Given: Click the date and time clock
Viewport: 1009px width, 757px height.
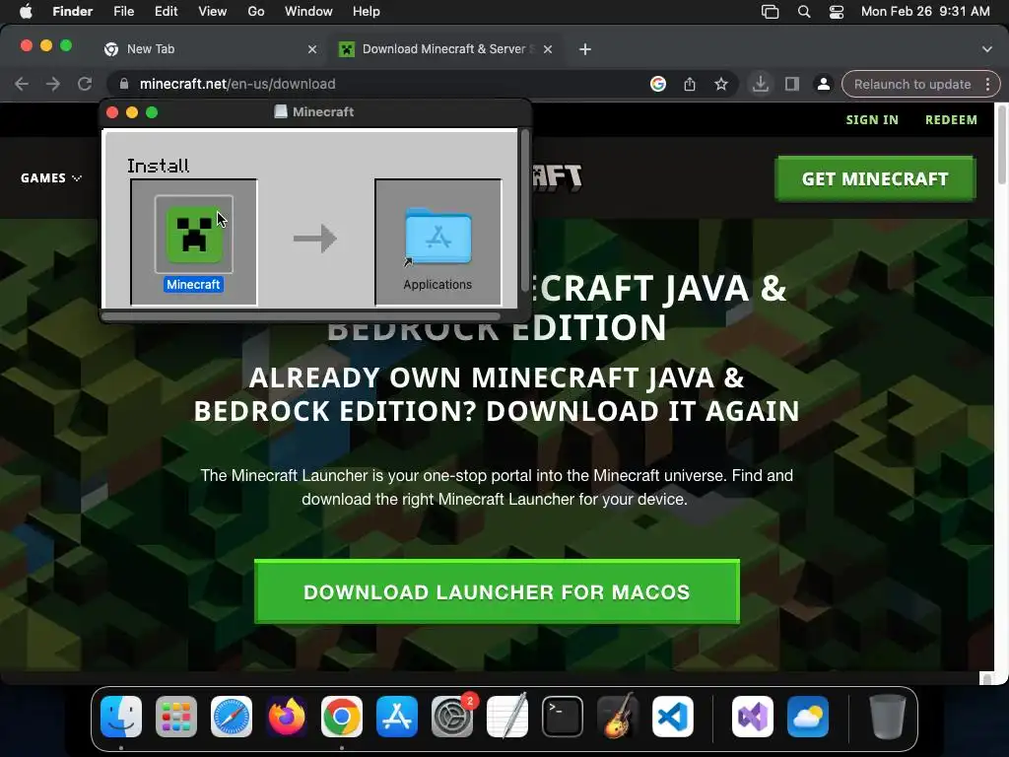Looking at the screenshot, I should (924, 12).
